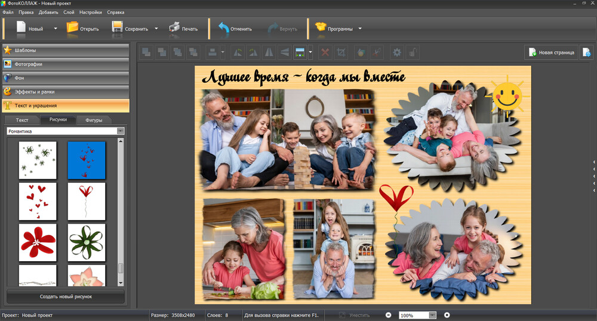597x321 pixels.
Task: Click the padlock lock-layer icon
Action: point(413,52)
